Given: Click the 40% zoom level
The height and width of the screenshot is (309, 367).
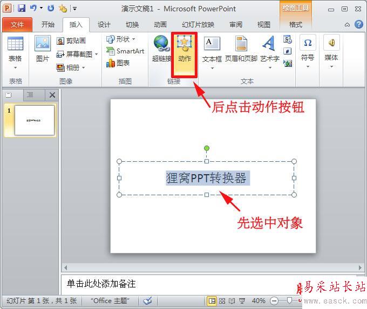Looking at the screenshot, I should [259, 300].
